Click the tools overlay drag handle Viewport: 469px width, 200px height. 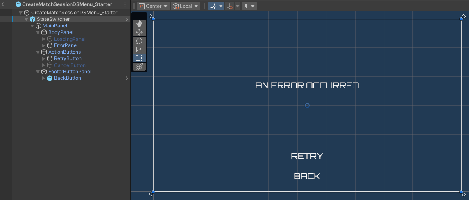[x=139, y=16]
